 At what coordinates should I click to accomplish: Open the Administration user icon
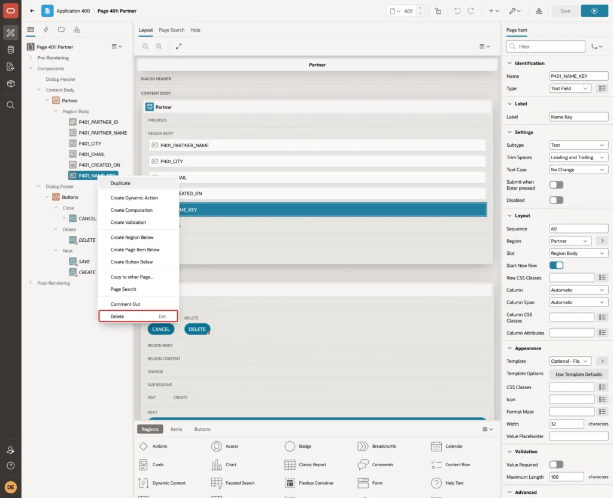click(11, 450)
